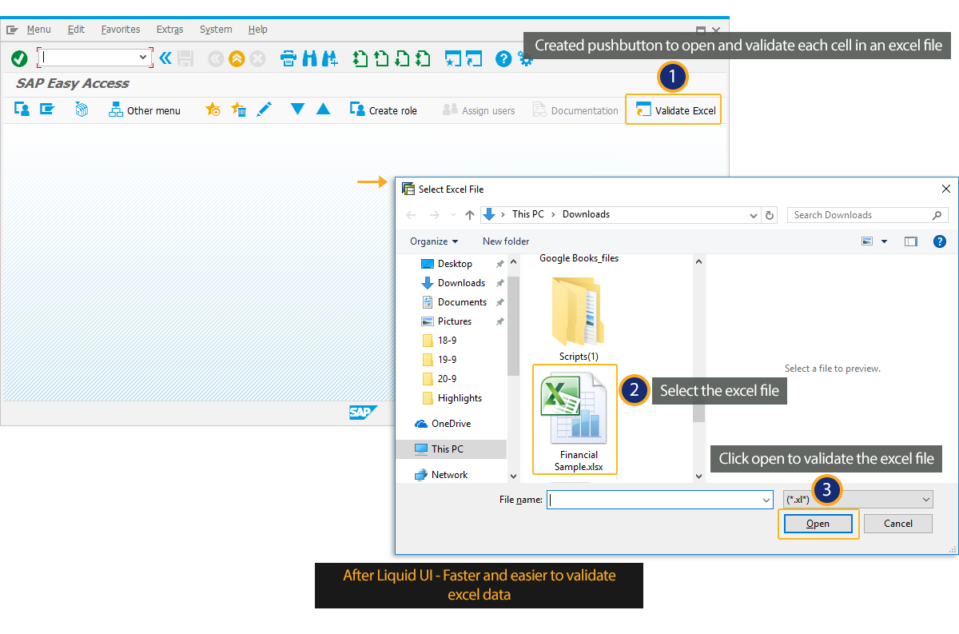Open the Favorites menu in SAP

121,30
